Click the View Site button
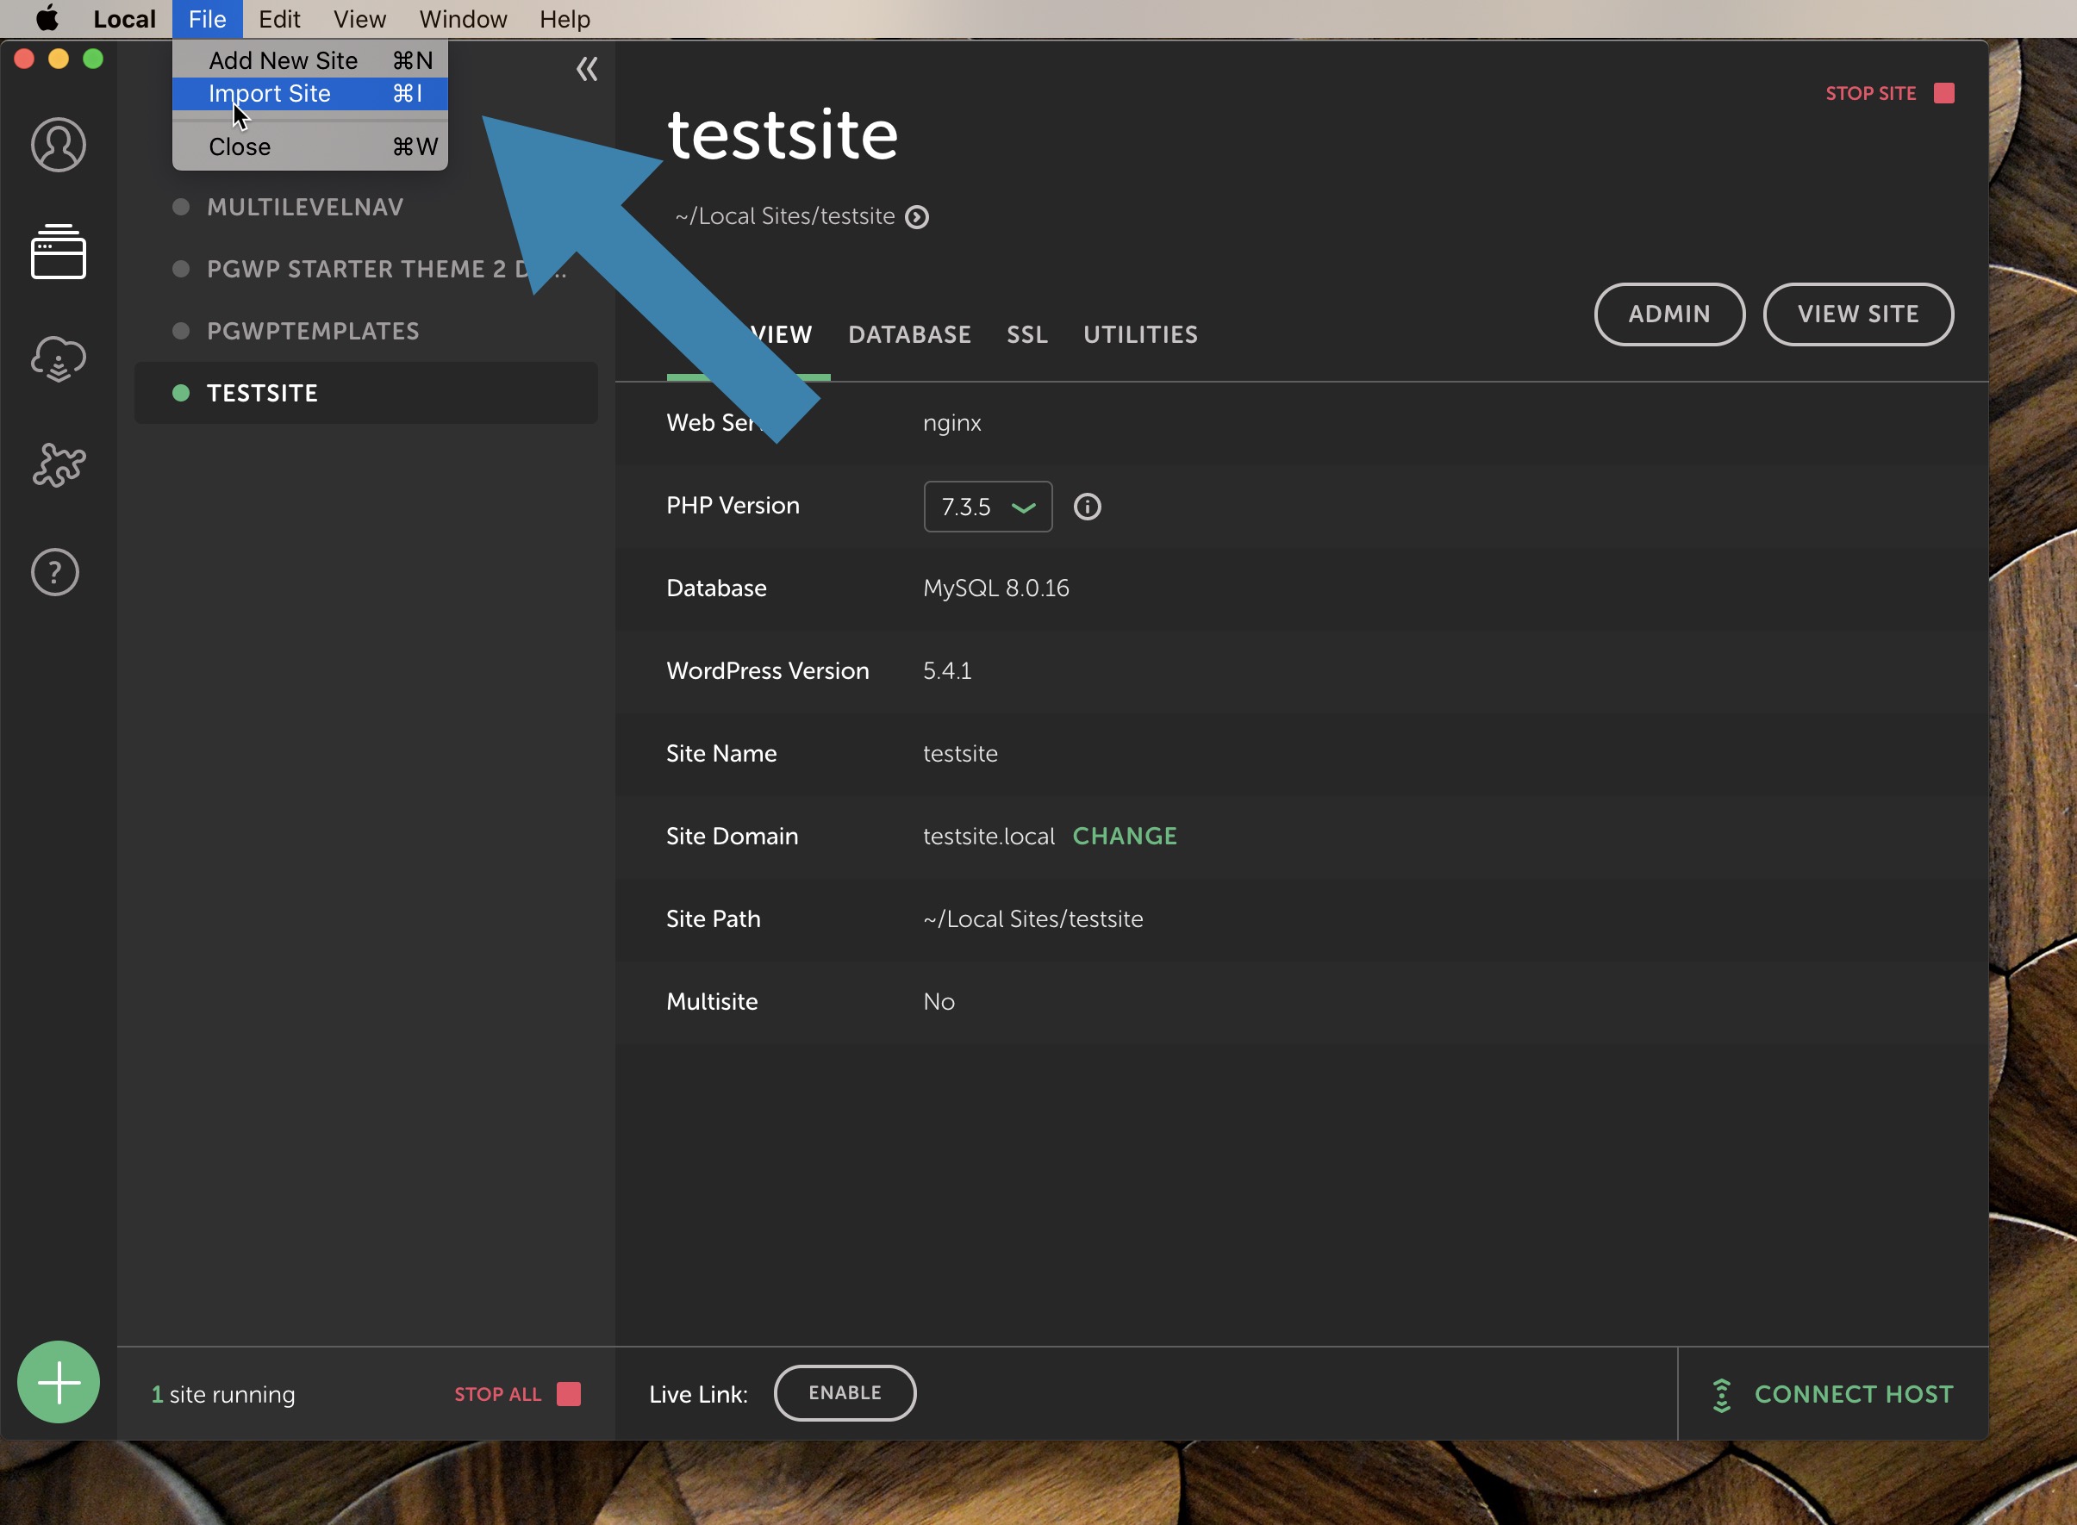This screenshot has height=1525, width=2077. click(1858, 314)
